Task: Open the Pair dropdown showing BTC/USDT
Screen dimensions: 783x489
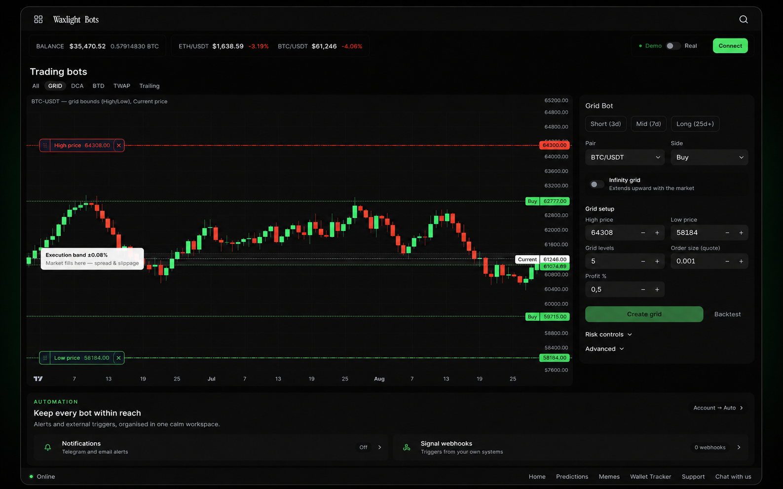Action: pos(625,157)
